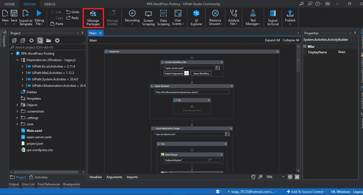Open the Manage Packages tool

[93, 18]
